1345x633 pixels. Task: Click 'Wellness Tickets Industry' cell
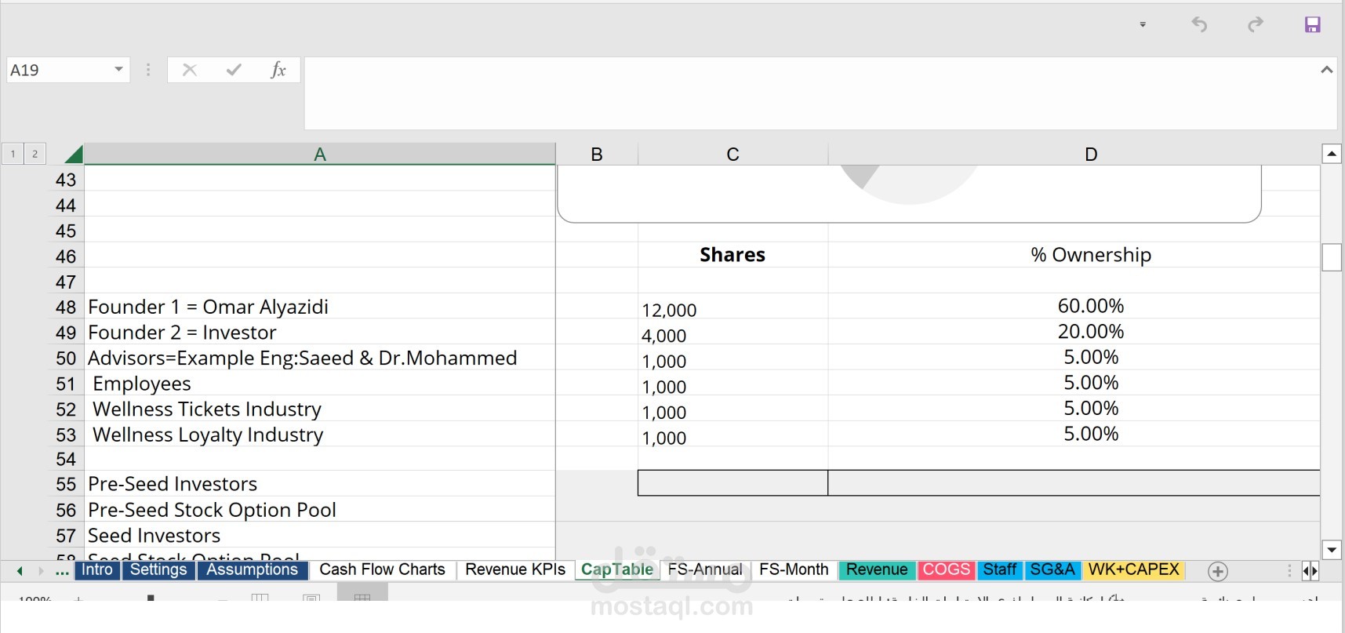(319, 409)
